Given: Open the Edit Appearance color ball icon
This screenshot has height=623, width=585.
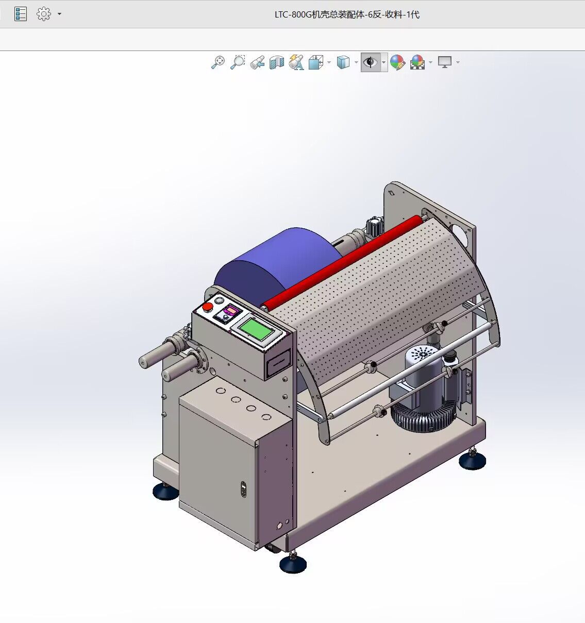Looking at the screenshot, I should coord(397,63).
